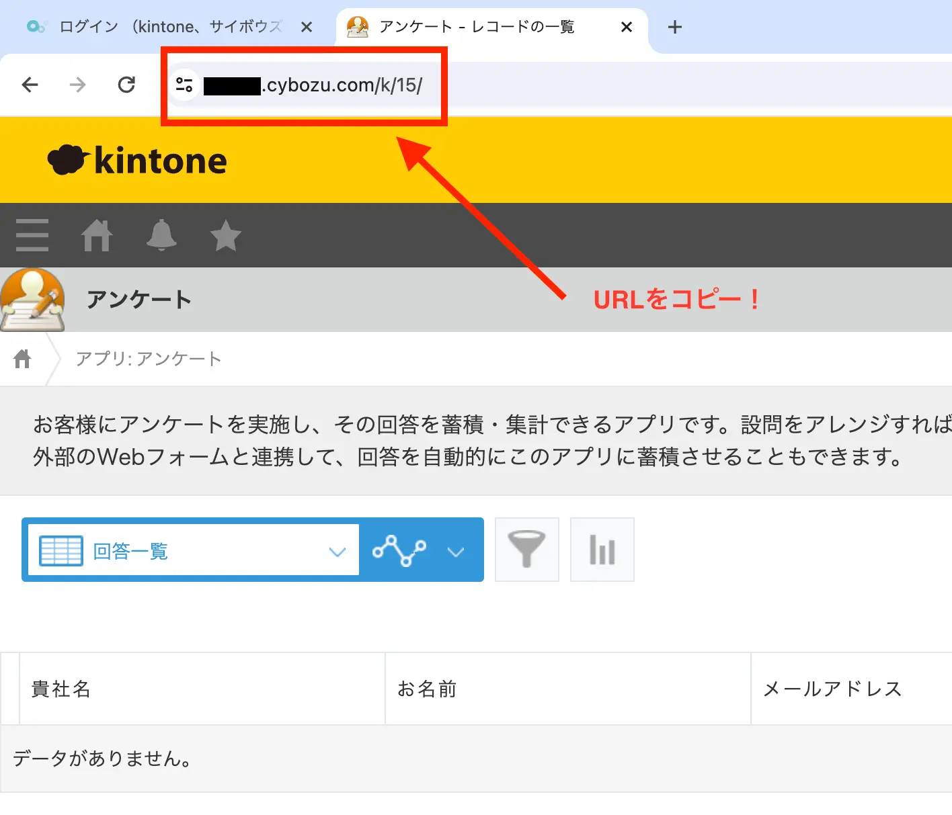
Task: Expand the graph selector dropdown arrow
Action: (456, 552)
